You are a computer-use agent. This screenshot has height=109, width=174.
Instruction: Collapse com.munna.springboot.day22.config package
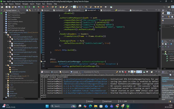pyautogui.click(x=8, y=41)
